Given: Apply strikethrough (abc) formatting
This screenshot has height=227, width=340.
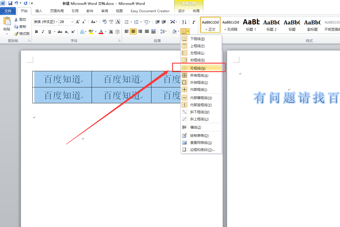Looking at the screenshot, I should click(x=60, y=32).
